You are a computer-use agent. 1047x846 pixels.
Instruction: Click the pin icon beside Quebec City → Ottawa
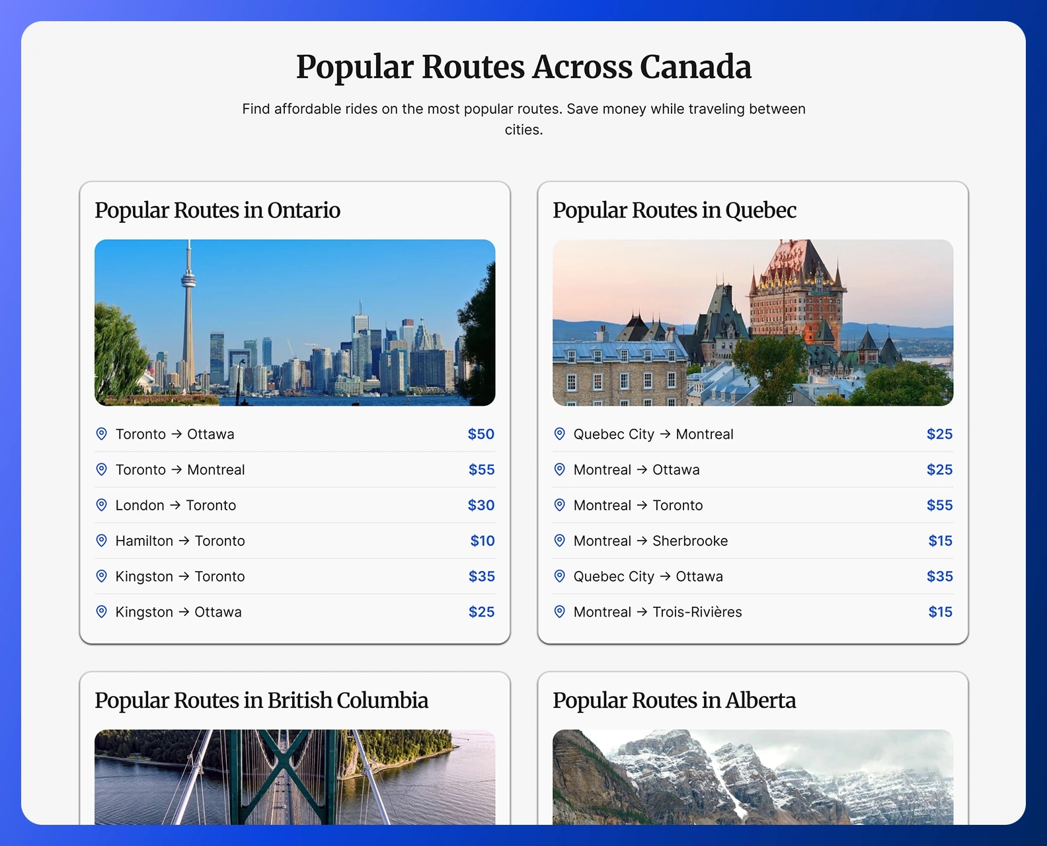click(x=559, y=576)
